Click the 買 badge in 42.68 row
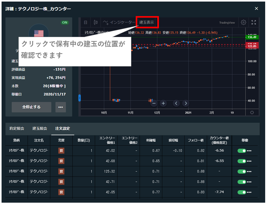267x205 pixels. point(61,161)
